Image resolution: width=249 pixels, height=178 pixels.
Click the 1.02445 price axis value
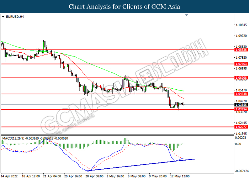click(x=241, y=123)
